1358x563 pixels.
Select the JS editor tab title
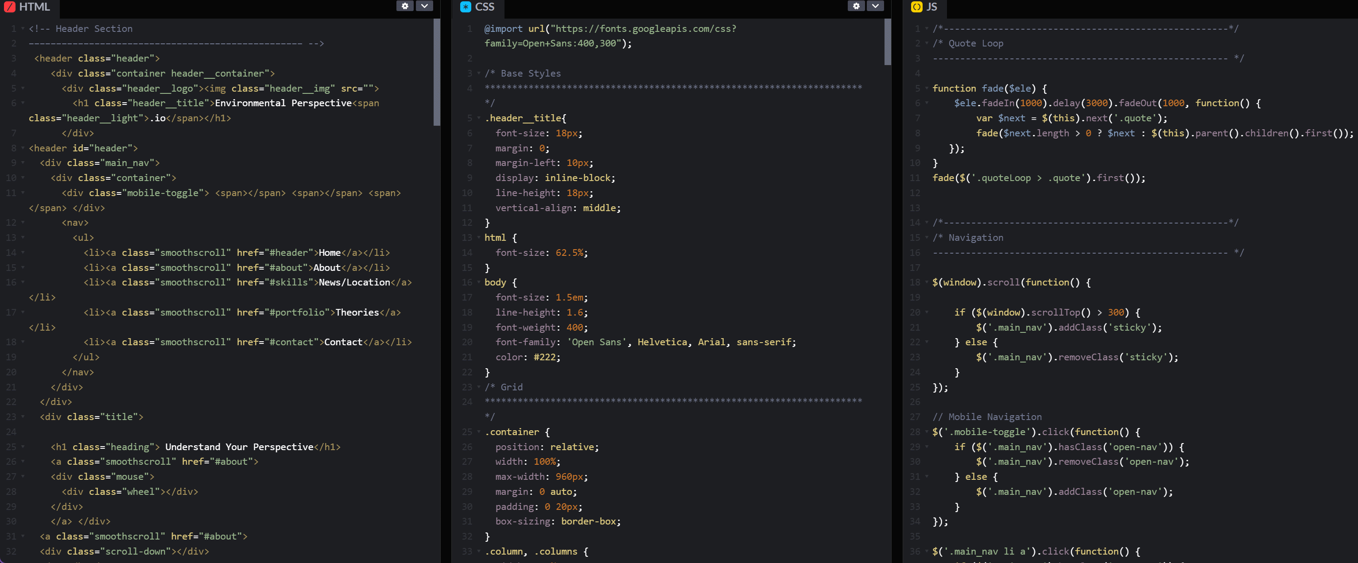click(x=931, y=7)
